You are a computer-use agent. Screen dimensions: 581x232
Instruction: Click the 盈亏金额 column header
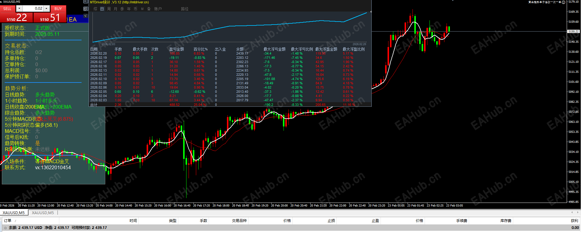[x=176, y=49]
